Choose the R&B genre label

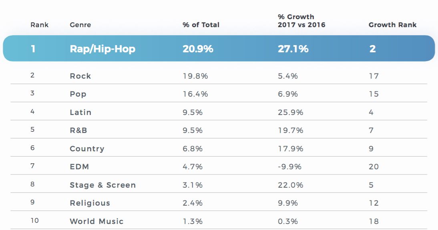(78, 131)
